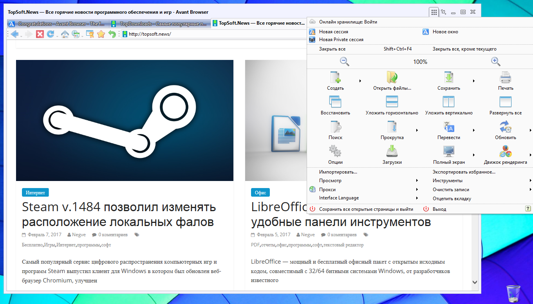
Task: Choose Сохранить все открытые страницы и выйти
Action: click(366, 209)
